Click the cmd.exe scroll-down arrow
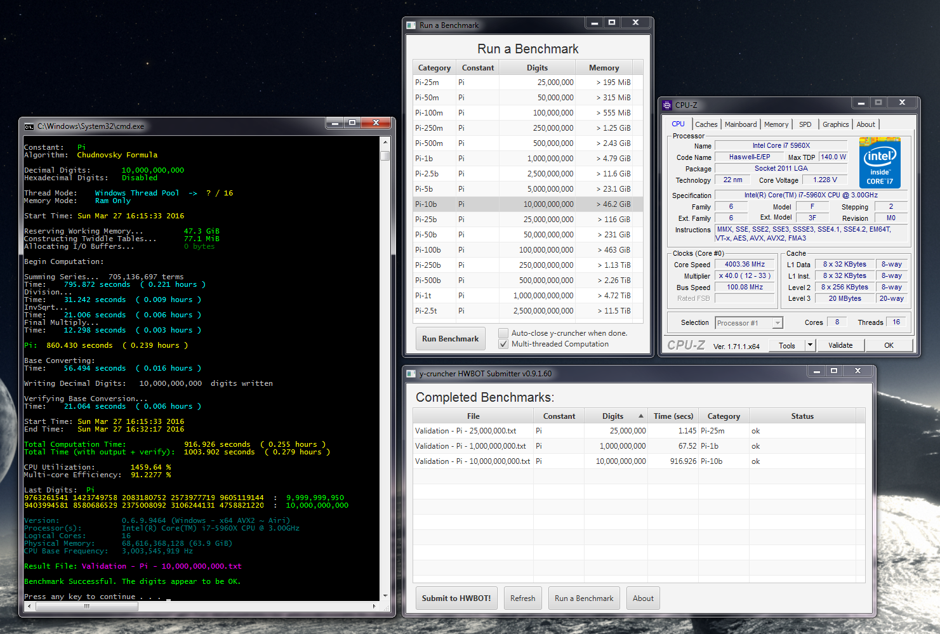Image resolution: width=940 pixels, height=634 pixels. point(385,597)
